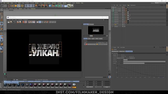Screen dimensions: 168x94
Task: Click the Light object icon
Action: 72,6
